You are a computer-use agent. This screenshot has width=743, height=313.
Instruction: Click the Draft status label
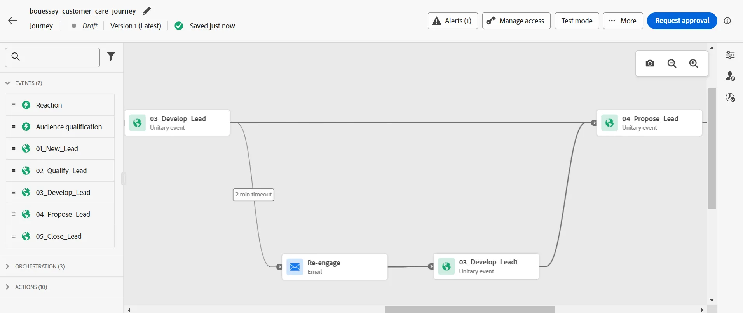coord(90,26)
